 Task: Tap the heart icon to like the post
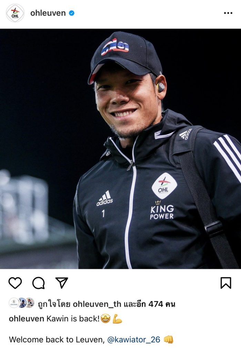(15, 283)
